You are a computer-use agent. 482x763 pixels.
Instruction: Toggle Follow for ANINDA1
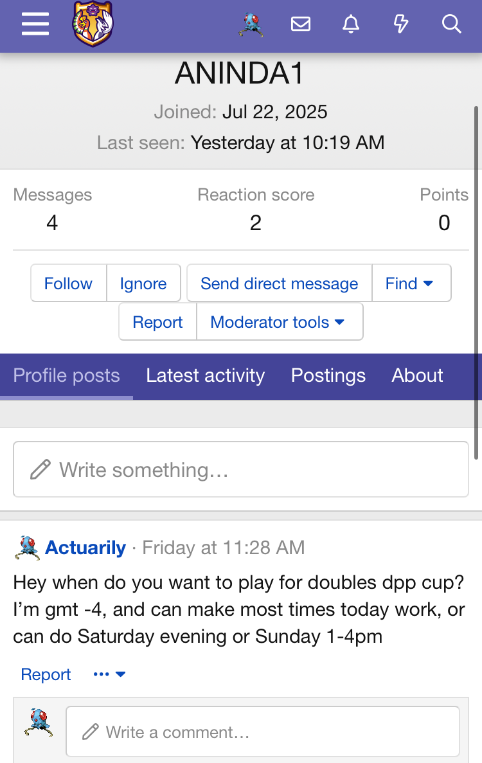68,283
